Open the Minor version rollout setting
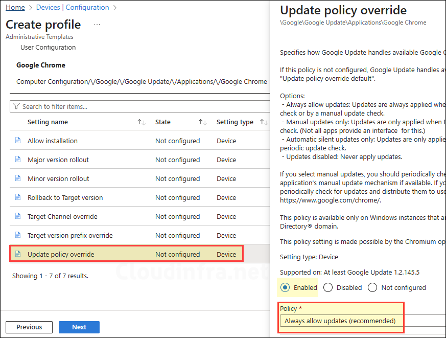446x338 pixels. pos(58,178)
